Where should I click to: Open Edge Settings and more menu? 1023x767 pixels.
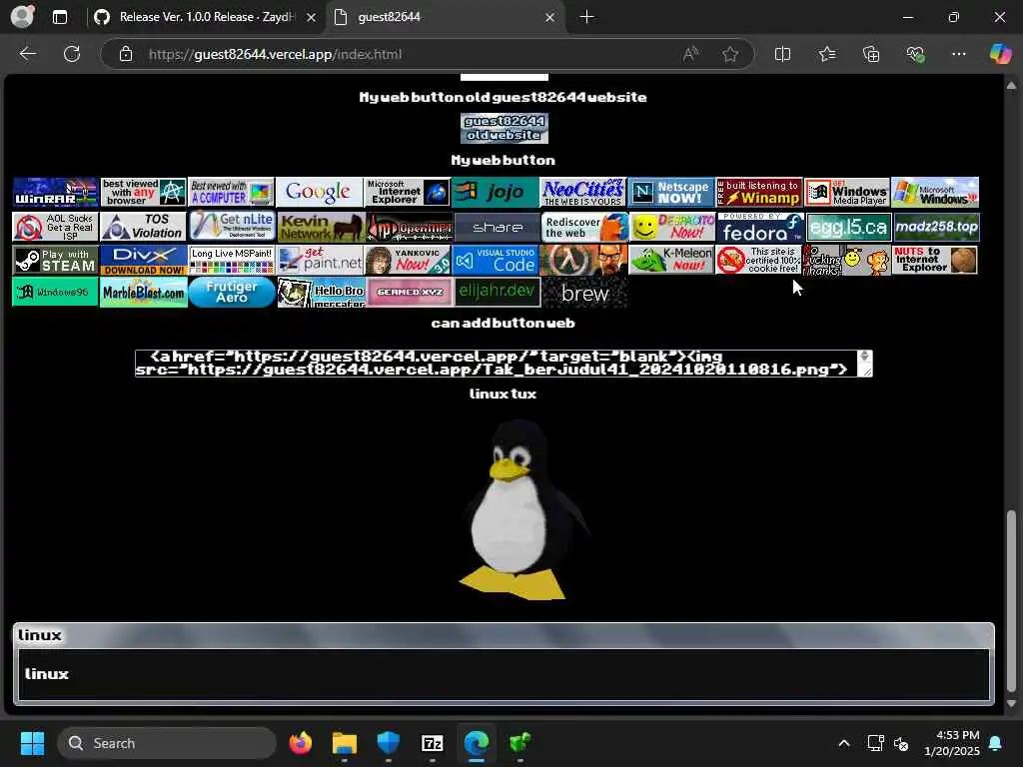pyautogui.click(x=958, y=54)
